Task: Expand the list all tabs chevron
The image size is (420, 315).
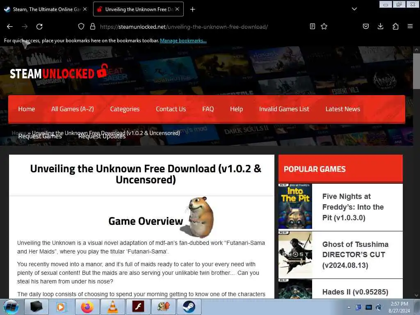Action: coord(354,9)
